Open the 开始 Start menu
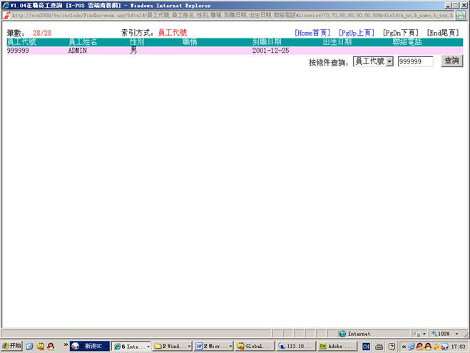Image resolution: width=470 pixels, height=353 pixels. (x=12, y=346)
